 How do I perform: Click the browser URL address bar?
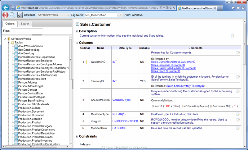click(89, 7)
